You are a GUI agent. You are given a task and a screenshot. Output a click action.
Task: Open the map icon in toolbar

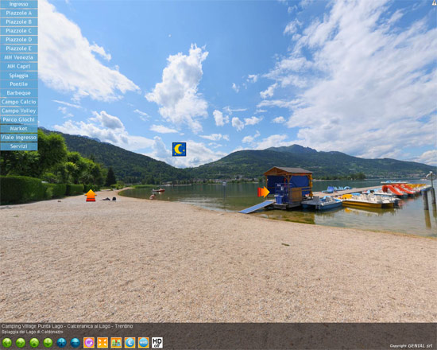[116, 343]
